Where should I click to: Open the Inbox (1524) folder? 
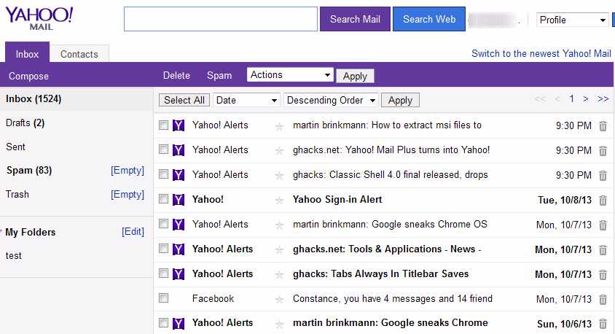point(34,98)
